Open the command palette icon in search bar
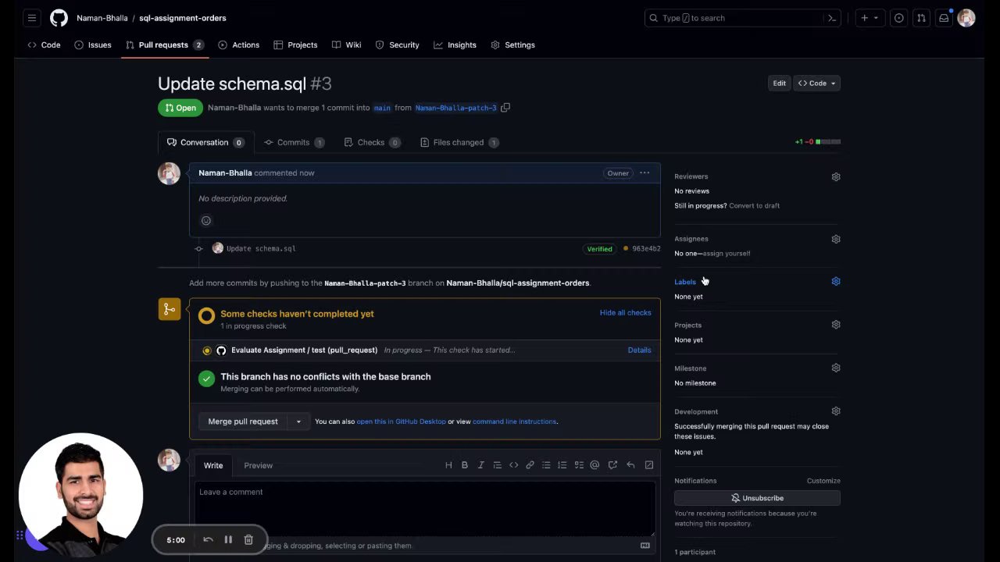Viewport: 1000px width, 562px height. coord(832,18)
